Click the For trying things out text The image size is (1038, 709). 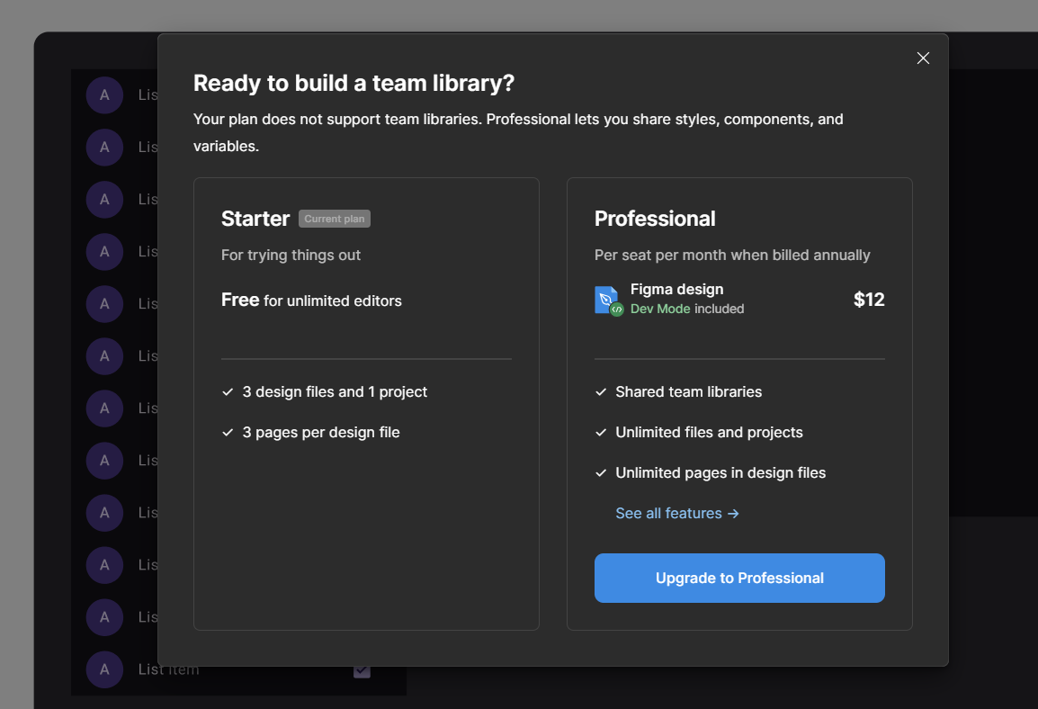[x=291, y=255]
